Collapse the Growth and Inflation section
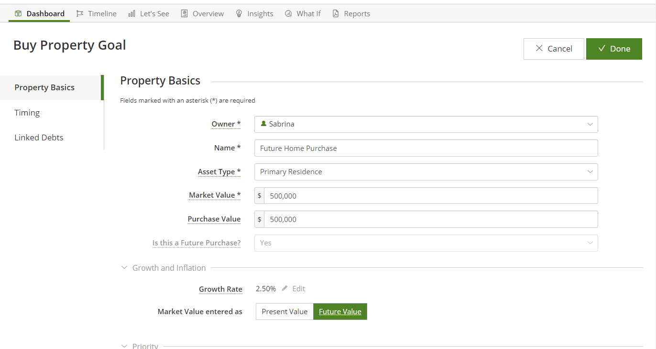The height and width of the screenshot is (349, 656). 124,268
